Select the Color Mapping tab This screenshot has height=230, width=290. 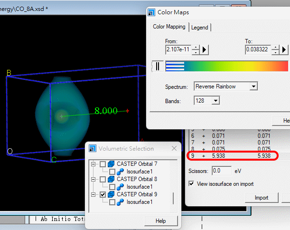tap(168, 27)
